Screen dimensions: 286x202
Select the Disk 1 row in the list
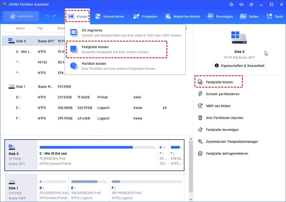97,86
